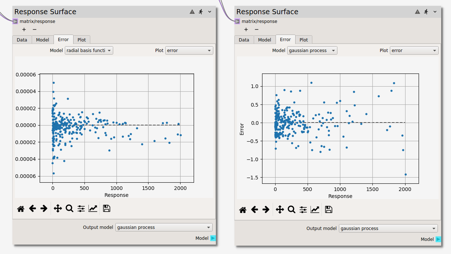Click minus button to remove input in right panel
The width and height of the screenshot is (451, 254).
[x=257, y=29]
